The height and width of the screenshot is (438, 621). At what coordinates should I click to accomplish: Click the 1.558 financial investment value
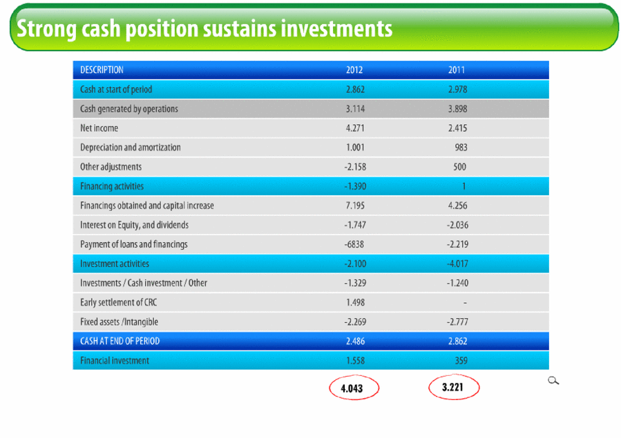tap(355, 361)
